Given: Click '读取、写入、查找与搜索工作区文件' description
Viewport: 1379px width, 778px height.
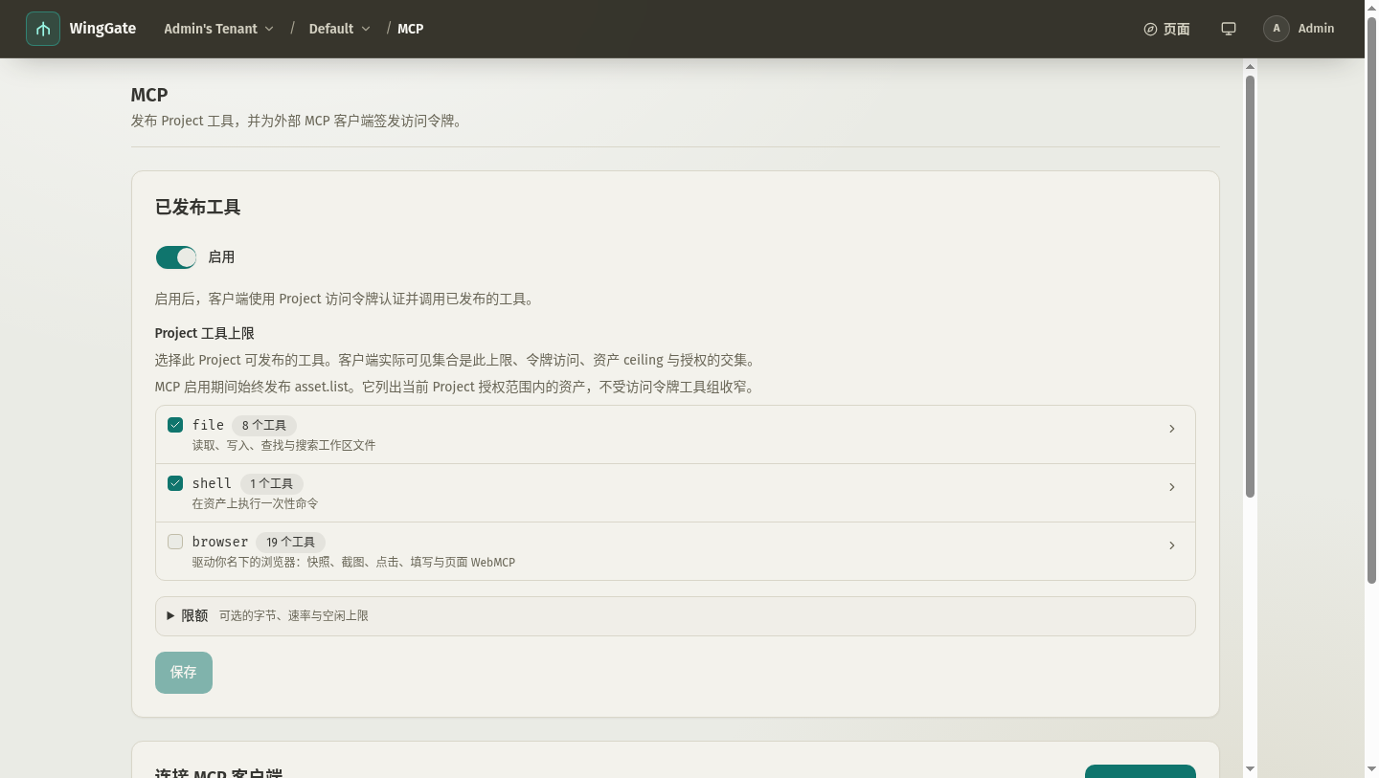Looking at the screenshot, I should (284, 445).
